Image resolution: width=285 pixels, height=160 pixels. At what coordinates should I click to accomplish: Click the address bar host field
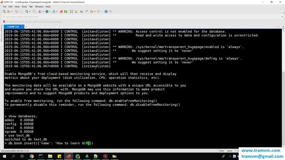[142, 17]
